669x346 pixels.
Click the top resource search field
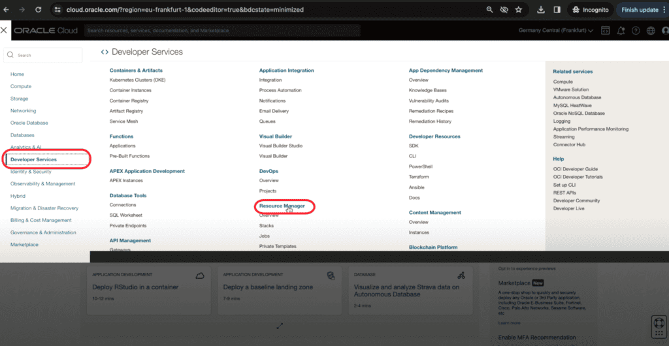point(222,31)
